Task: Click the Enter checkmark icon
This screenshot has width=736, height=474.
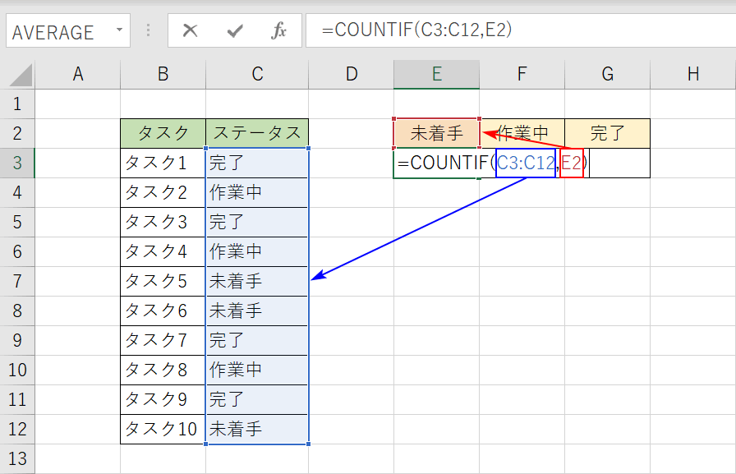Action: (235, 31)
